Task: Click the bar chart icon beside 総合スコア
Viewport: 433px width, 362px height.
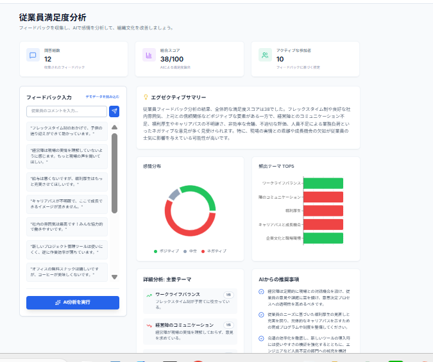Action: [149, 55]
